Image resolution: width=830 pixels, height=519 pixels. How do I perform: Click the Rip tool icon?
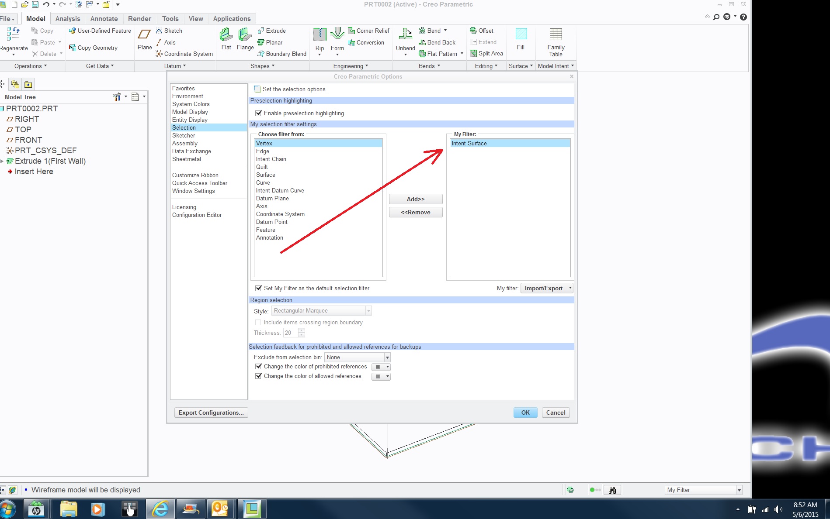tap(319, 34)
